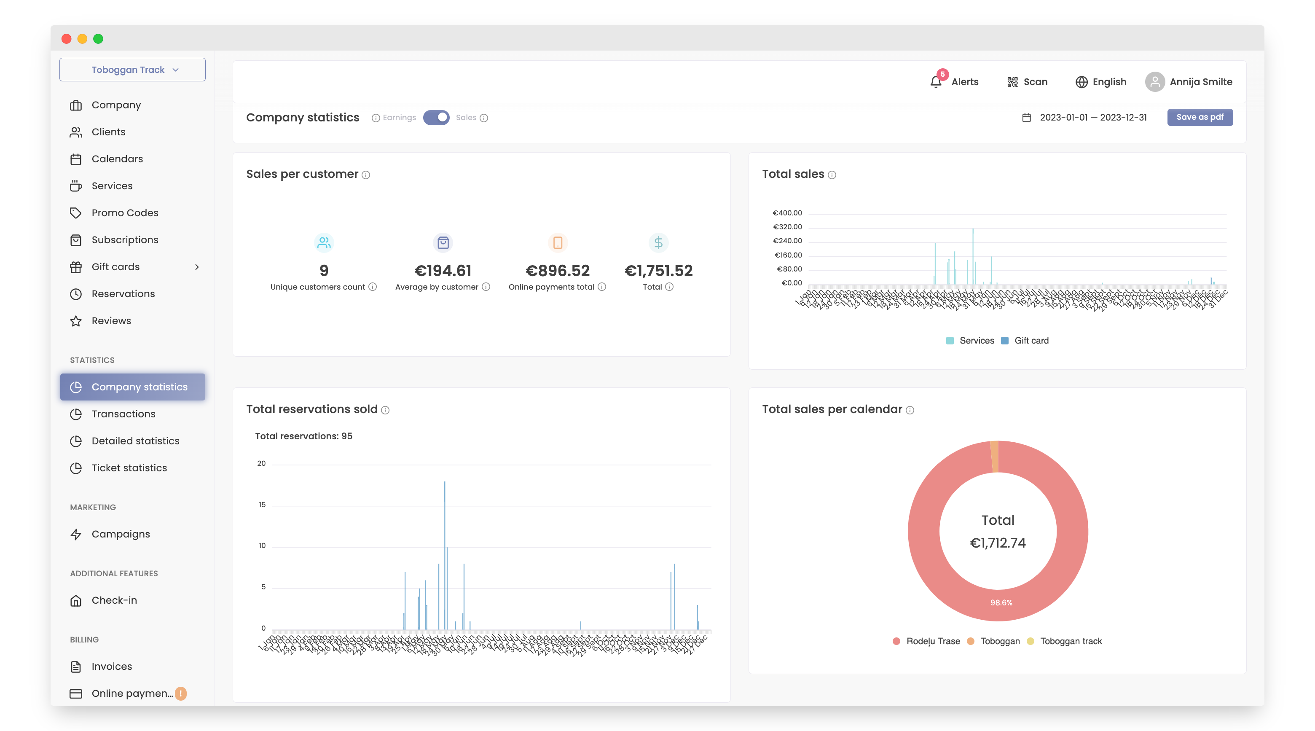
Task: Click Rodeļu Trase legend color dot
Action: pos(896,641)
